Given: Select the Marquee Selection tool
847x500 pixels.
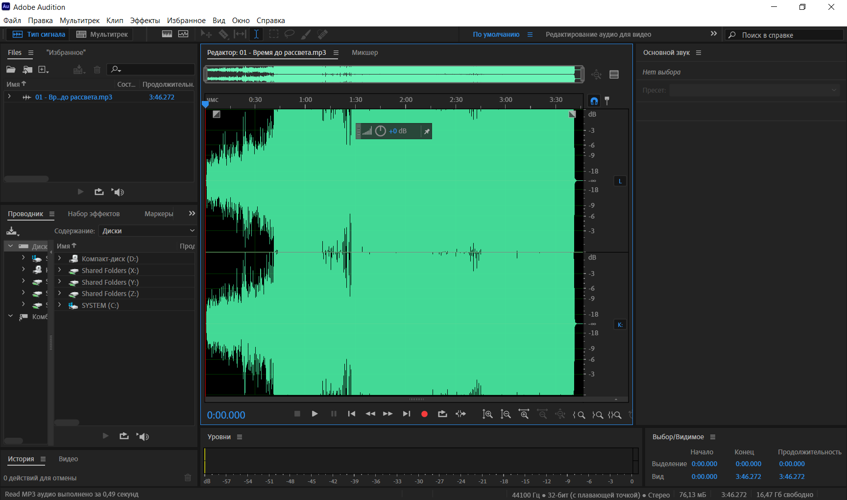Looking at the screenshot, I should (x=274, y=34).
